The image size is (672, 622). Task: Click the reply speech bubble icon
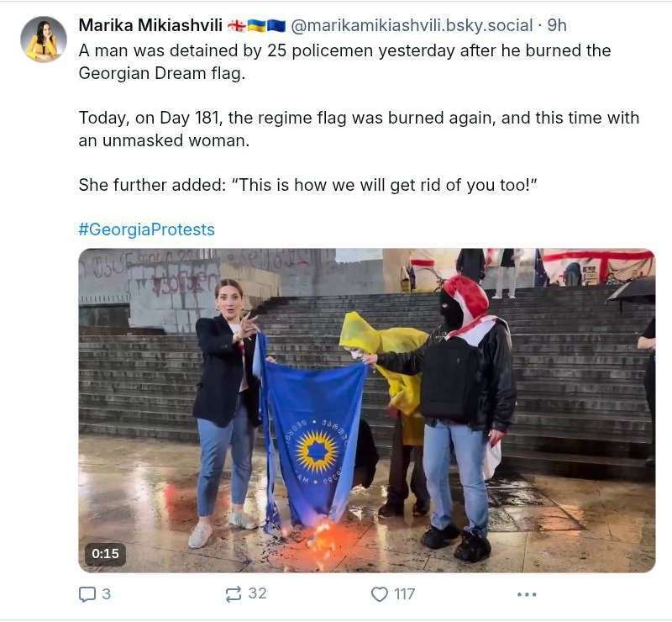click(87, 594)
